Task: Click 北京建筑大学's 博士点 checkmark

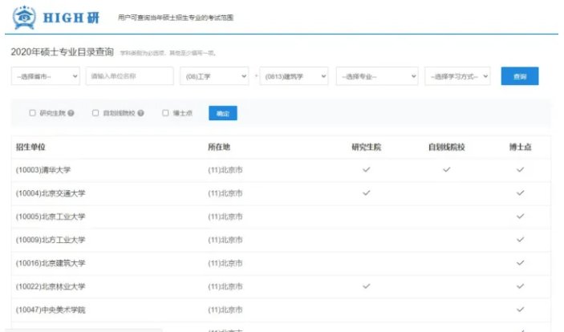Action: point(520,263)
